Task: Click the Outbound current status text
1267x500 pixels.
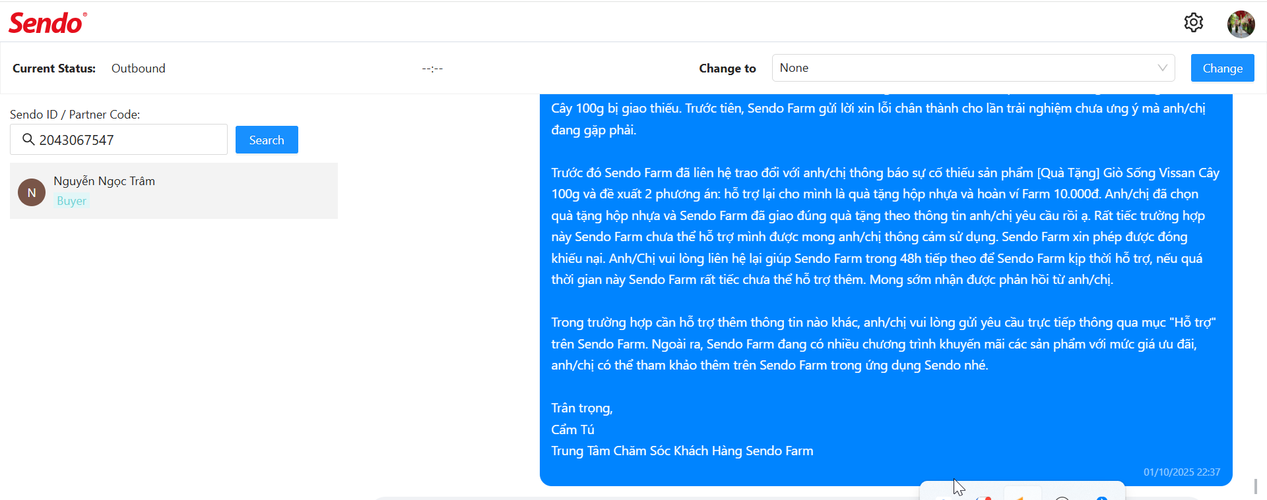Action: (139, 69)
